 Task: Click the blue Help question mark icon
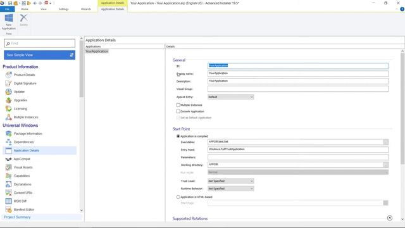402,9
